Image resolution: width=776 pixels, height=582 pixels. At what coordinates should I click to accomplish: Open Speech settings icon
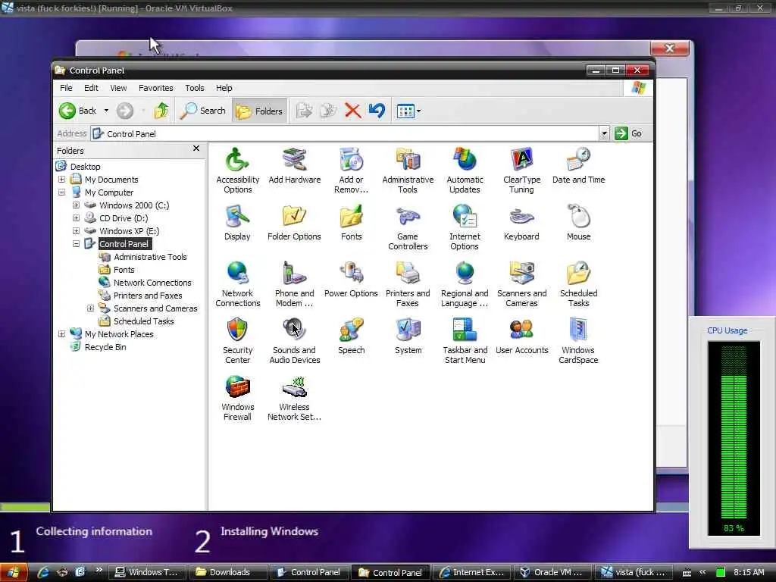pyautogui.click(x=351, y=336)
